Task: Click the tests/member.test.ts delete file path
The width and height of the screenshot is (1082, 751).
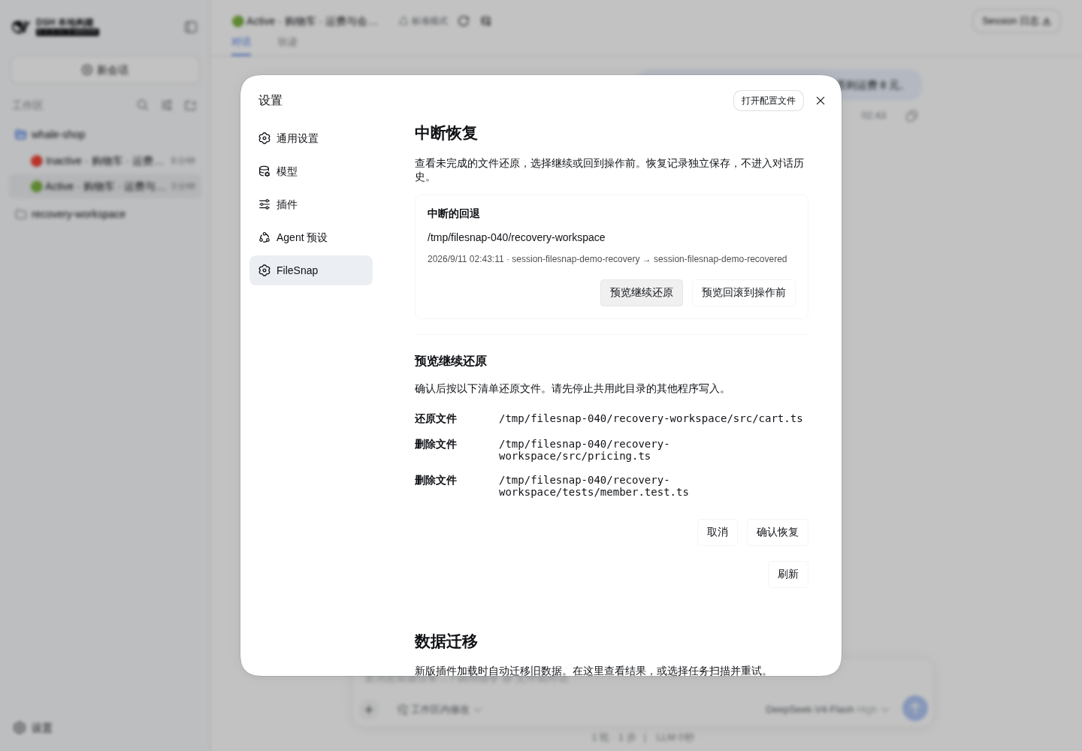Action: pyautogui.click(x=594, y=486)
